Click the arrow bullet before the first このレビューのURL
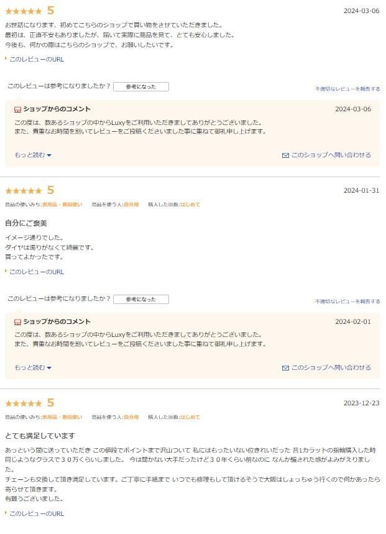 click(x=6, y=59)
